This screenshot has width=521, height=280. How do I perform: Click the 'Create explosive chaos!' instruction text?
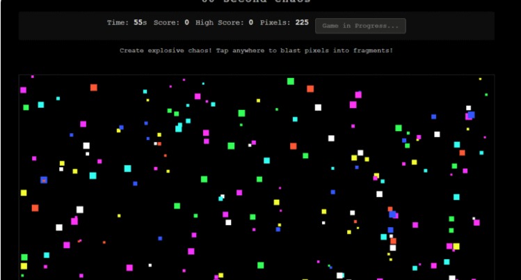pos(256,51)
